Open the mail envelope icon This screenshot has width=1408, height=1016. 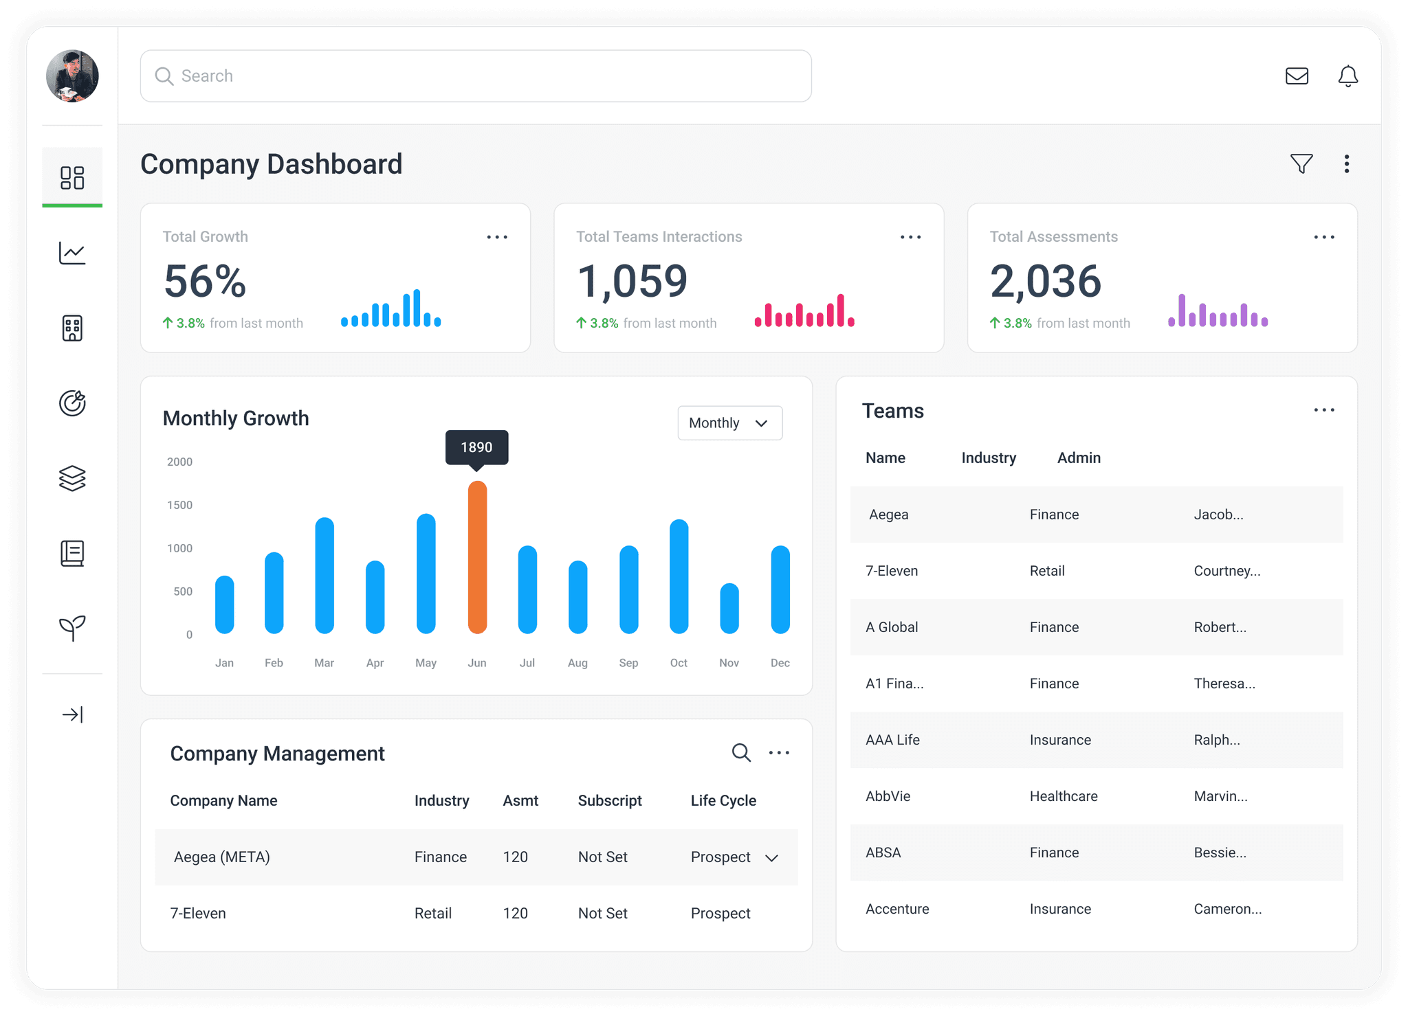point(1297,76)
